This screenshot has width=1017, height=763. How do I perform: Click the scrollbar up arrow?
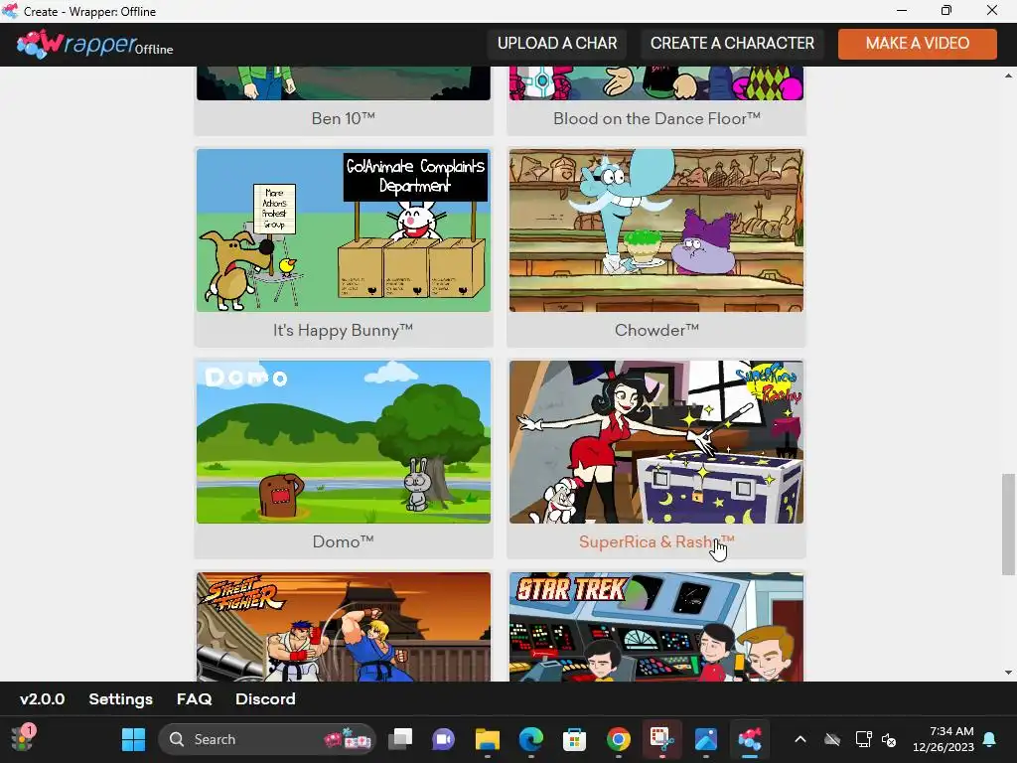click(x=1008, y=76)
